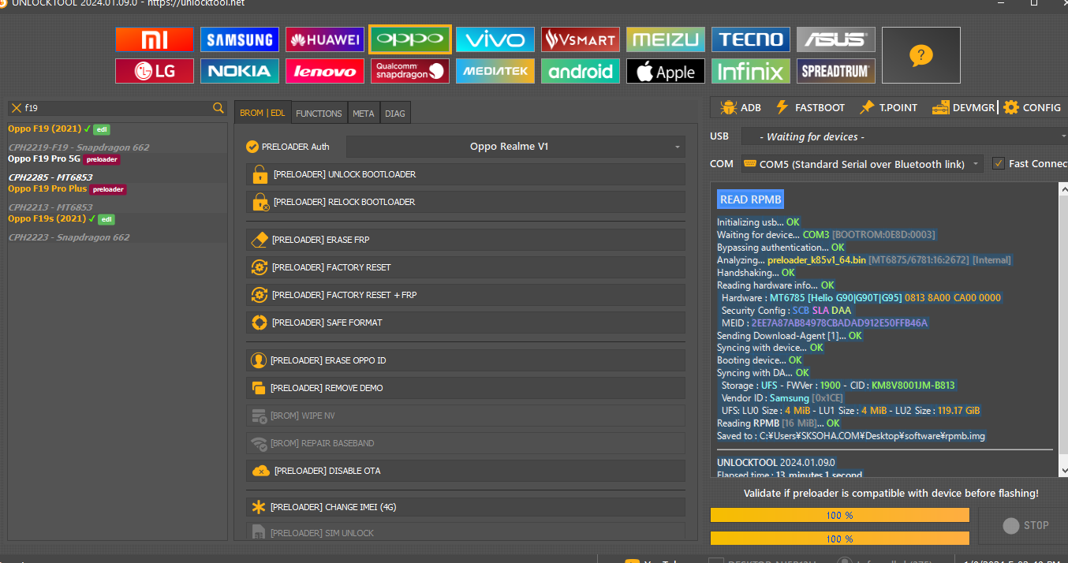Click the Apple brand tile
This screenshot has width=1068, height=563.
coord(666,71)
